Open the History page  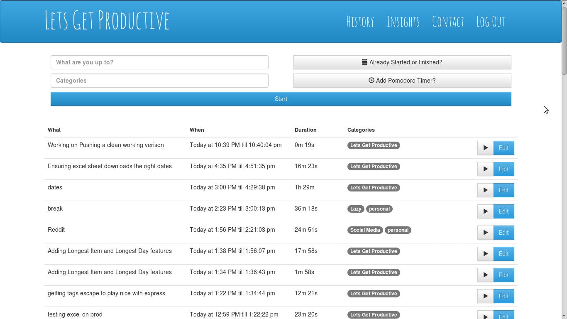[359, 22]
